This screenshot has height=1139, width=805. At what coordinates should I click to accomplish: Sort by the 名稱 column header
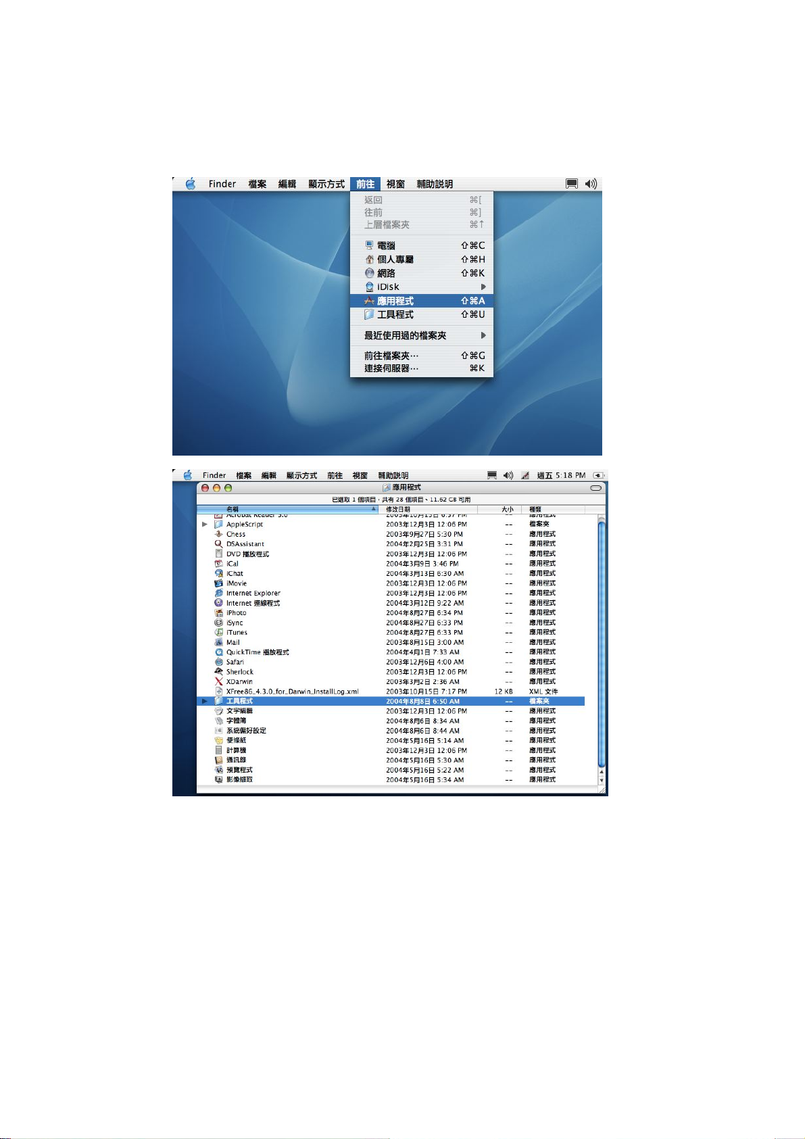tap(287, 509)
